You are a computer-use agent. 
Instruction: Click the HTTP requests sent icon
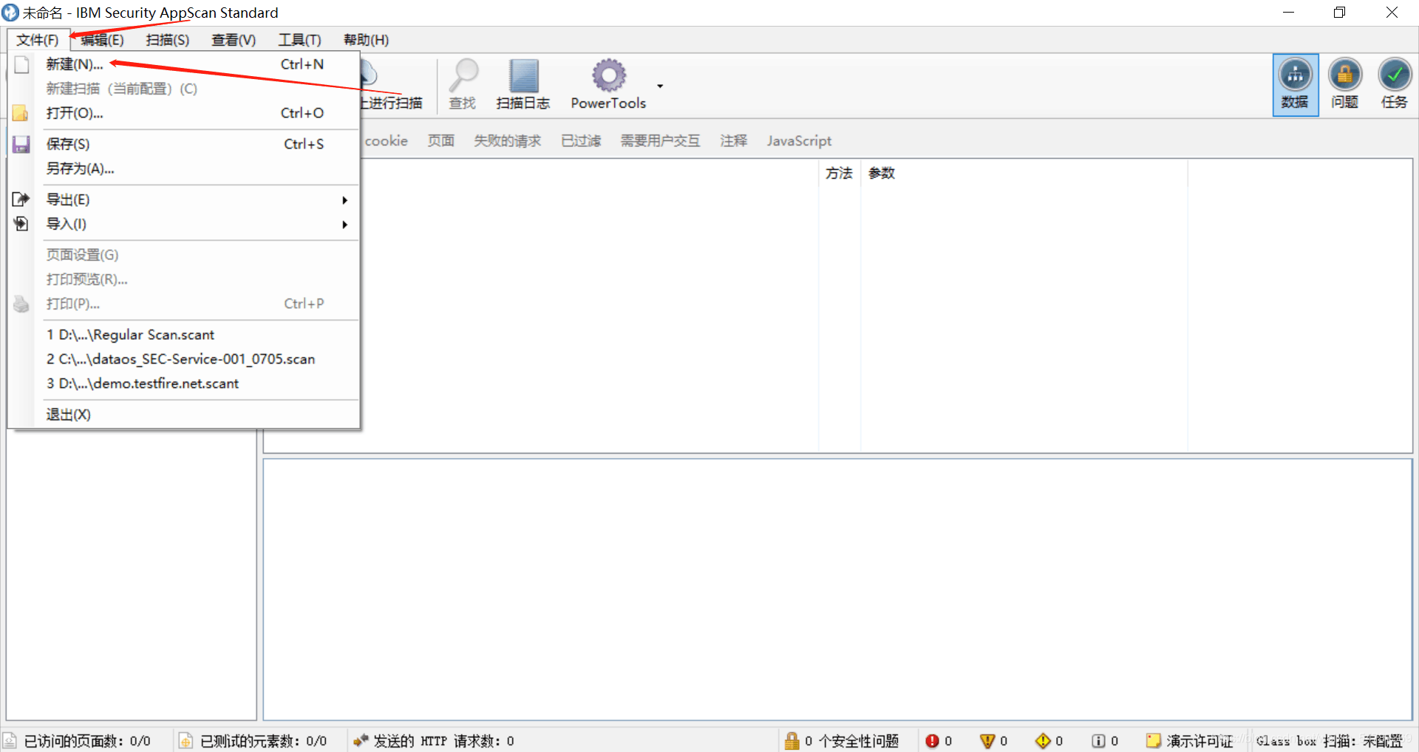coord(361,740)
